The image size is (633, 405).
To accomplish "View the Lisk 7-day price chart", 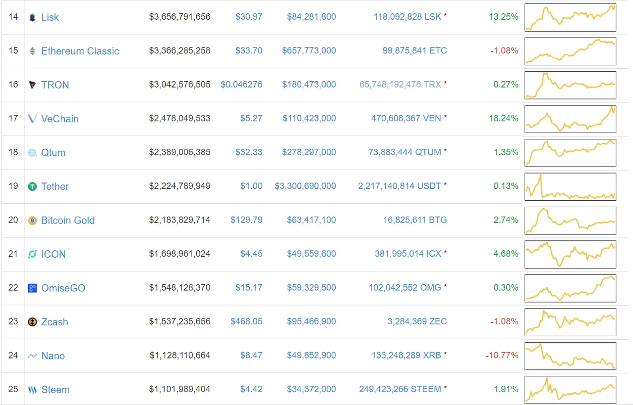I will (x=571, y=17).
